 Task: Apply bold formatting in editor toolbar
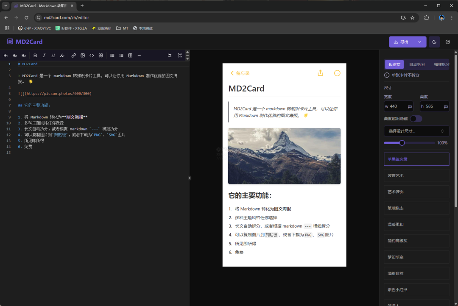coord(35,56)
